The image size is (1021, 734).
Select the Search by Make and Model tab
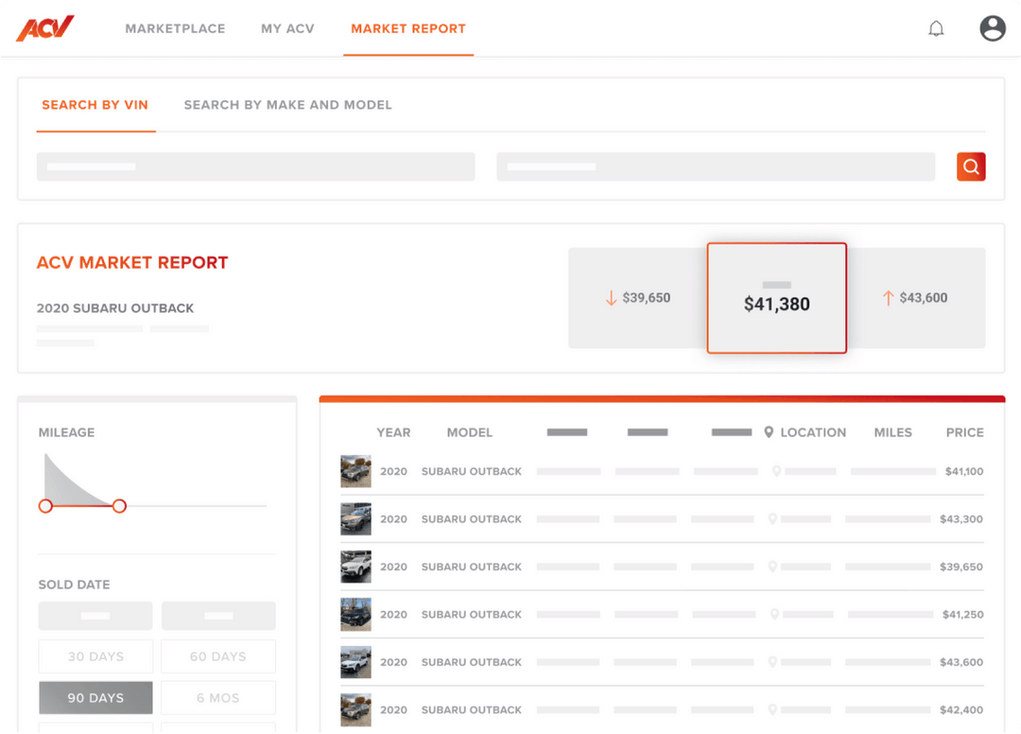pyautogui.click(x=287, y=105)
